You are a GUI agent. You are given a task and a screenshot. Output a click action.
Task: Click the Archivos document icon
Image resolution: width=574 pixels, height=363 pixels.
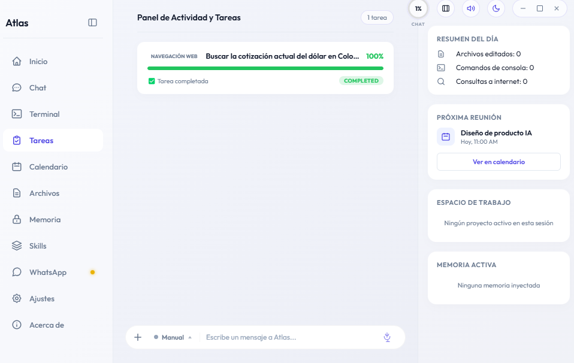[x=17, y=193]
